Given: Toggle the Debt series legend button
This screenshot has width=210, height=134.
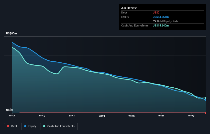Looking at the screenshot, I should tap(12, 126).
